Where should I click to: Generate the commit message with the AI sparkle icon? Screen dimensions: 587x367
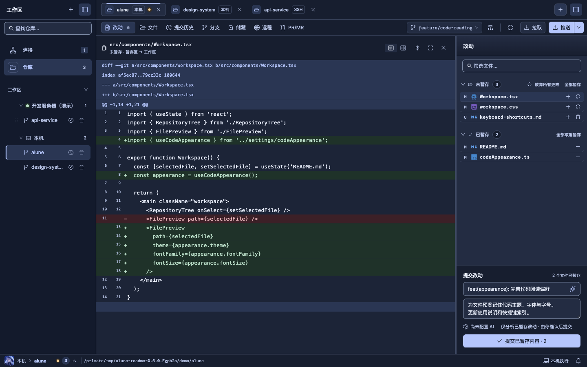573,289
